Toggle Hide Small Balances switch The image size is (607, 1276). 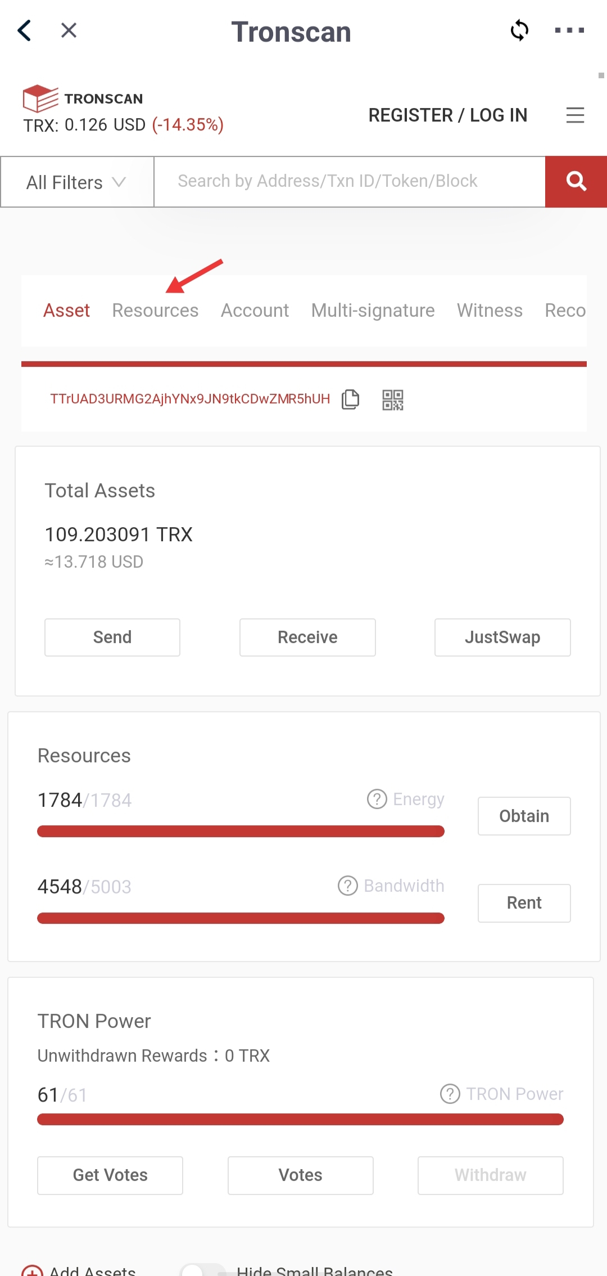pyautogui.click(x=202, y=1270)
